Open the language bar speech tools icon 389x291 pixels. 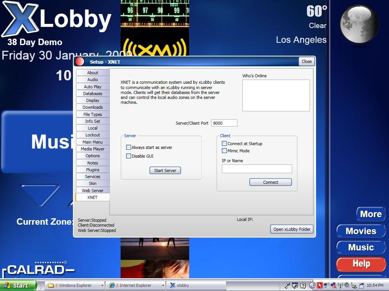(x=295, y=286)
